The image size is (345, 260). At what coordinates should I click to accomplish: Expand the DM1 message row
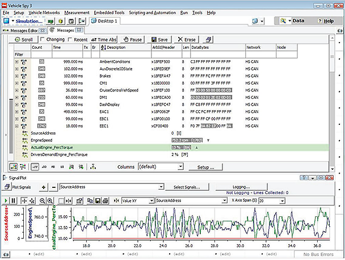coord(16,97)
